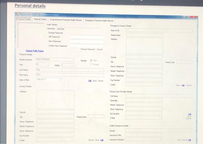Click Edit link for Primary Care Provider
Viewport: 203px width, 144px height.
pos(190,114)
